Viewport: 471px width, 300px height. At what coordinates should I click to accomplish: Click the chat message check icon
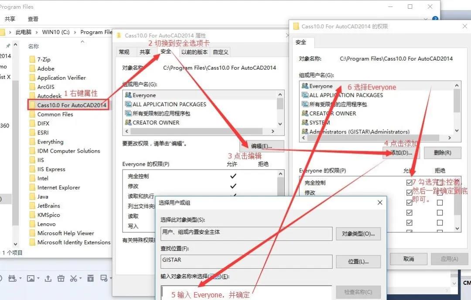point(104,278)
